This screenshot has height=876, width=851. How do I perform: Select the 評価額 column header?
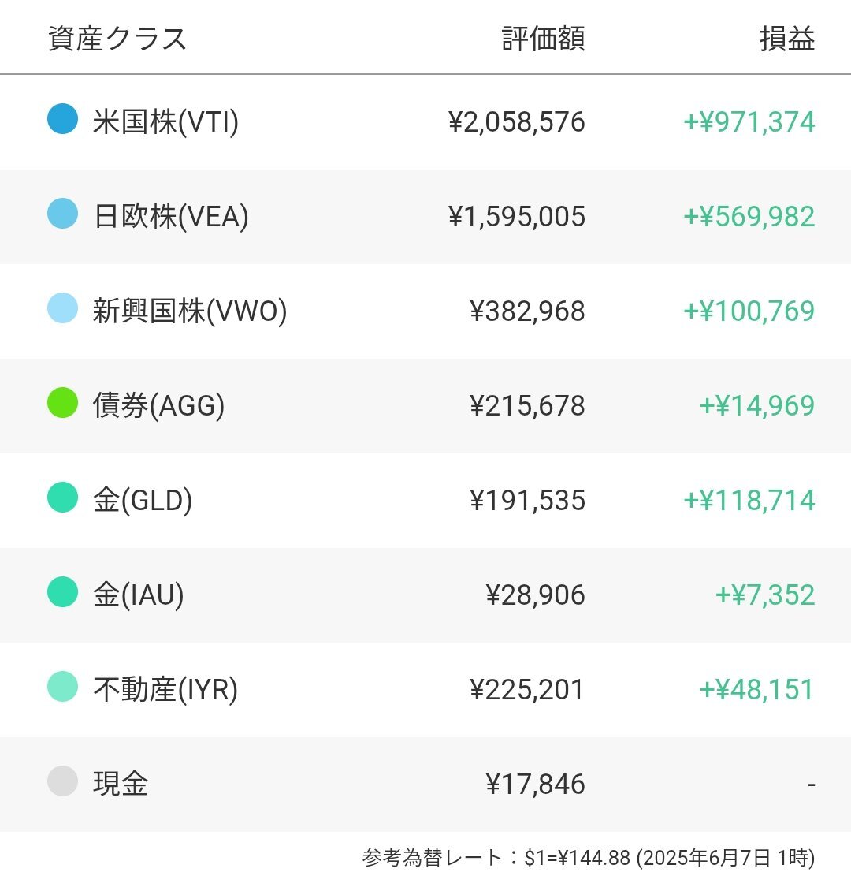(x=544, y=39)
